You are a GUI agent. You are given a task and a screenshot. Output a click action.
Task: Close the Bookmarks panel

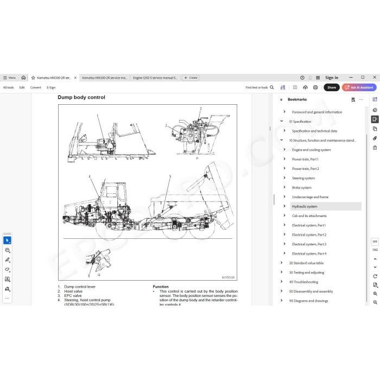point(281,99)
